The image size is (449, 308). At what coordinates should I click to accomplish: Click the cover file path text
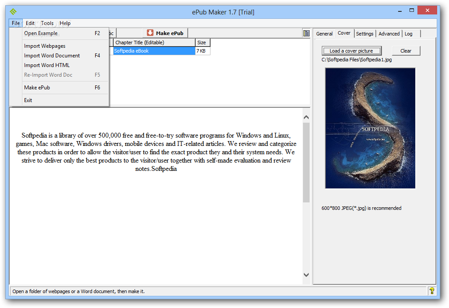[356, 60]
